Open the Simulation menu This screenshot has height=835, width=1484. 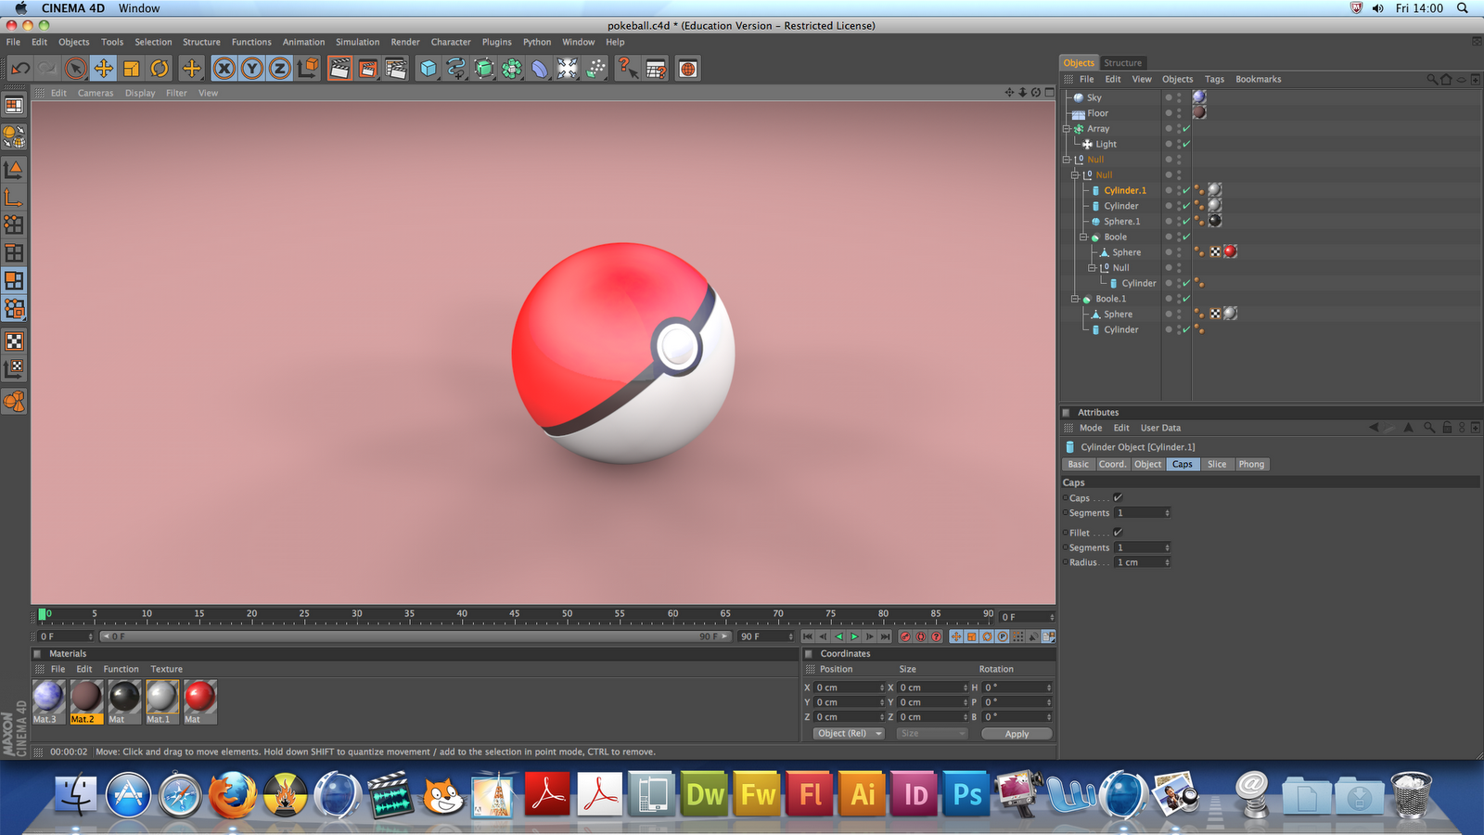pyautogui.click(x=357, y=42)
